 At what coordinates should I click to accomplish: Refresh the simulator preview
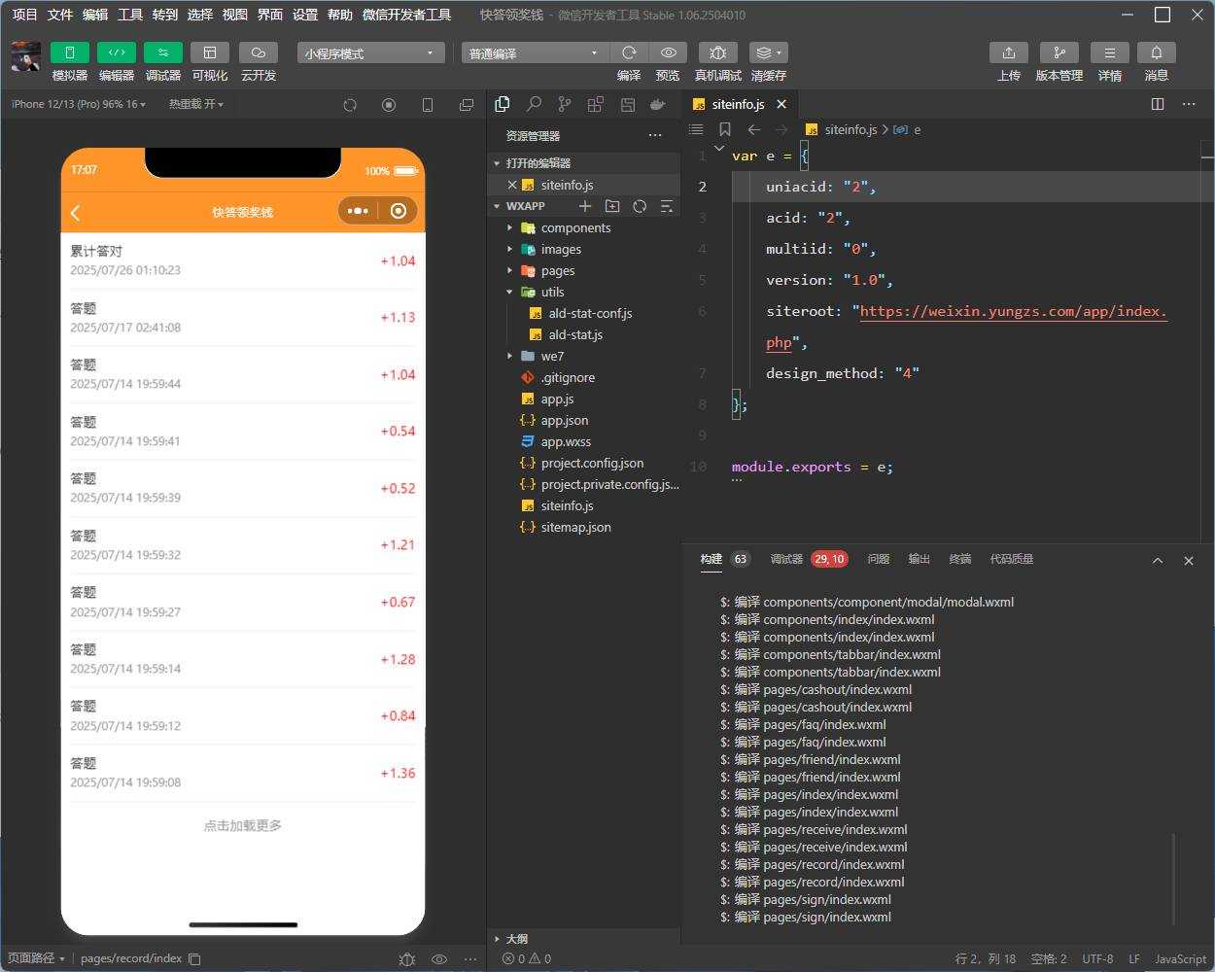tap(350, 105)
